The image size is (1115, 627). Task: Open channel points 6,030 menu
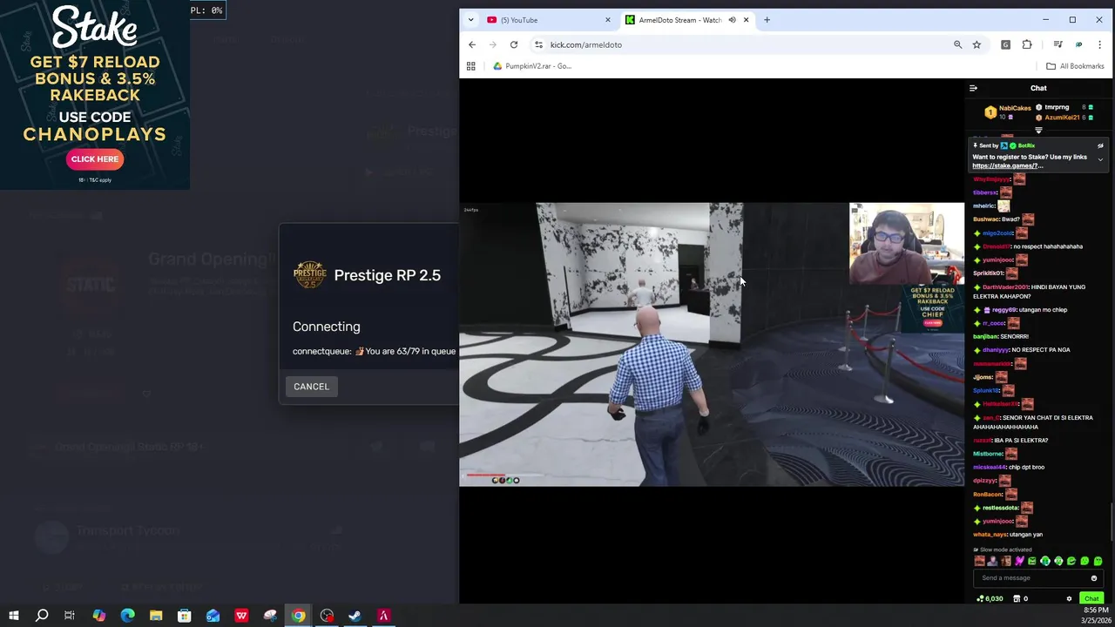click(990, 599)
